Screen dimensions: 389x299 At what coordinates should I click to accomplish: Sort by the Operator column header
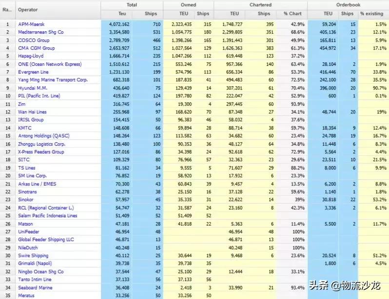coord(58,10)
